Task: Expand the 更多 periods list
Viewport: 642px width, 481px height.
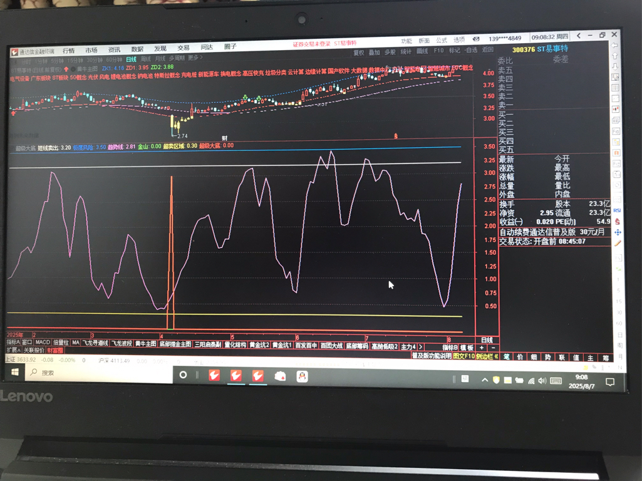Action: 195,58
